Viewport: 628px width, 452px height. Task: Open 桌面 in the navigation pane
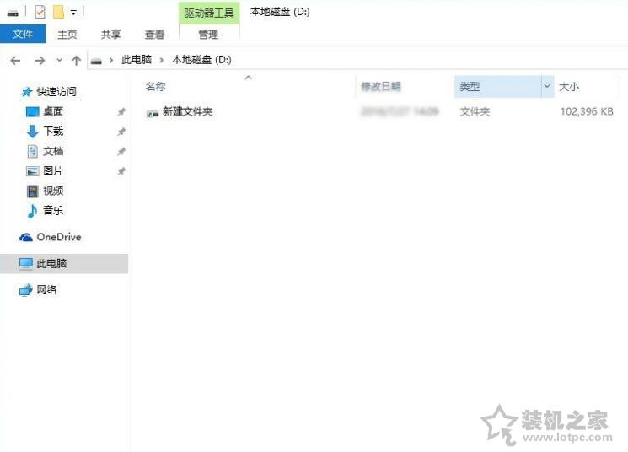(53, 111)
